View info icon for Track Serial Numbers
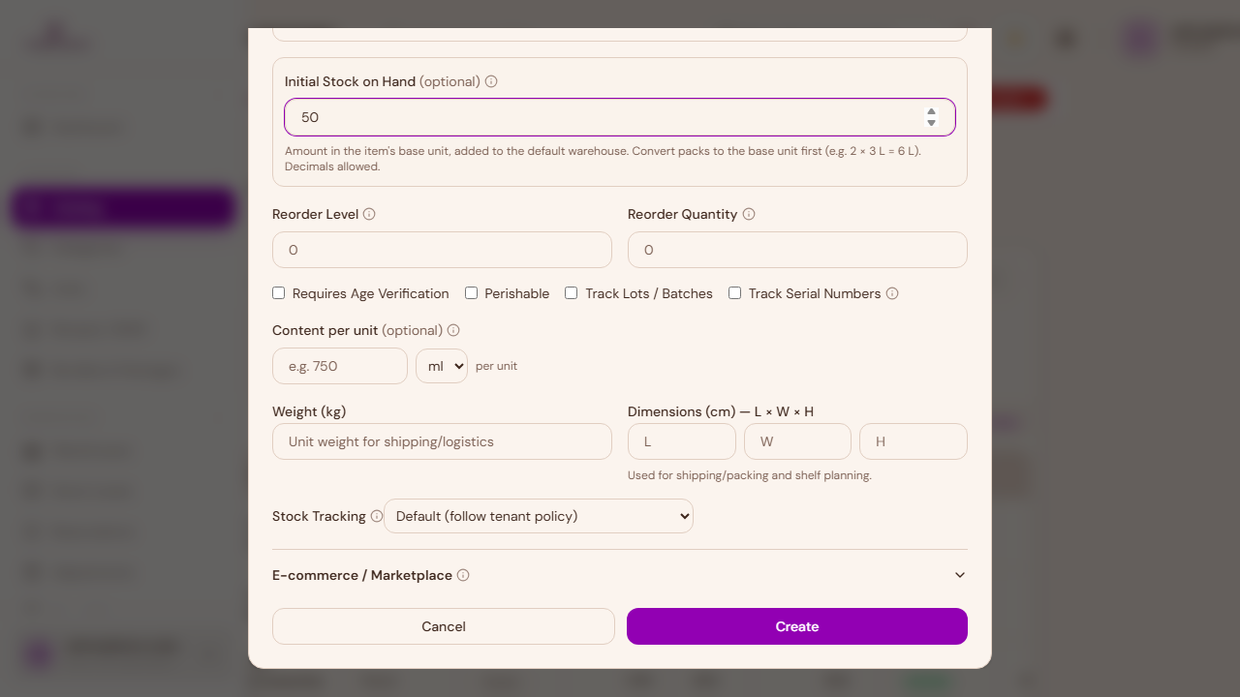 point(892,293)
